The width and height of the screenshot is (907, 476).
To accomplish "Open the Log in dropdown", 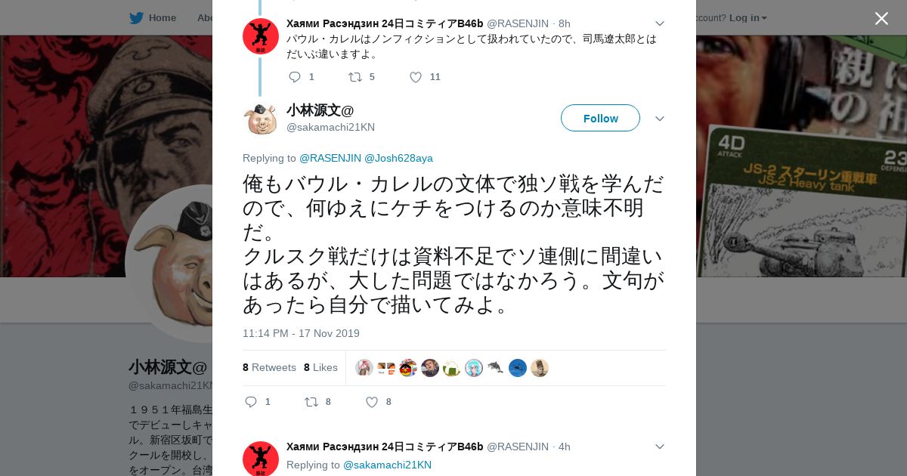I will pos(748,17).
